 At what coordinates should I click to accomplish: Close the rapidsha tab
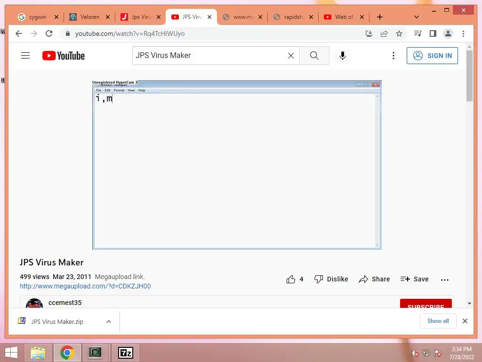click(x=311, y=17)
